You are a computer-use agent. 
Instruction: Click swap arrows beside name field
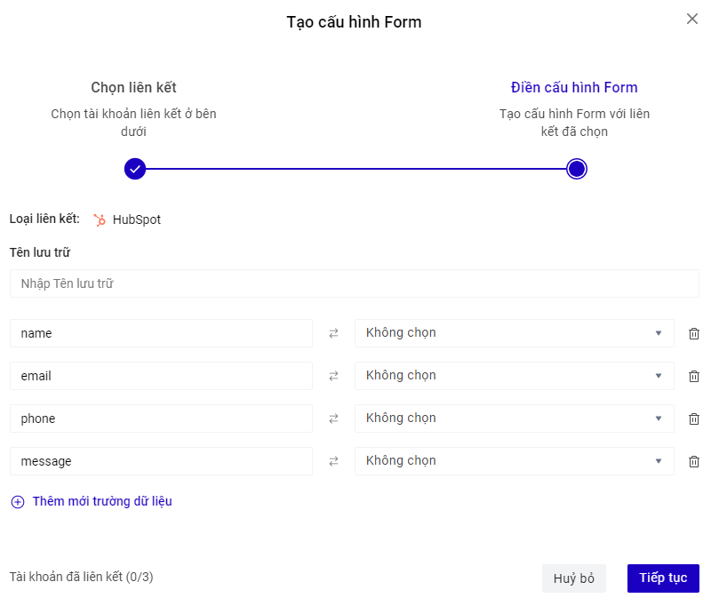tap(333, 333)
